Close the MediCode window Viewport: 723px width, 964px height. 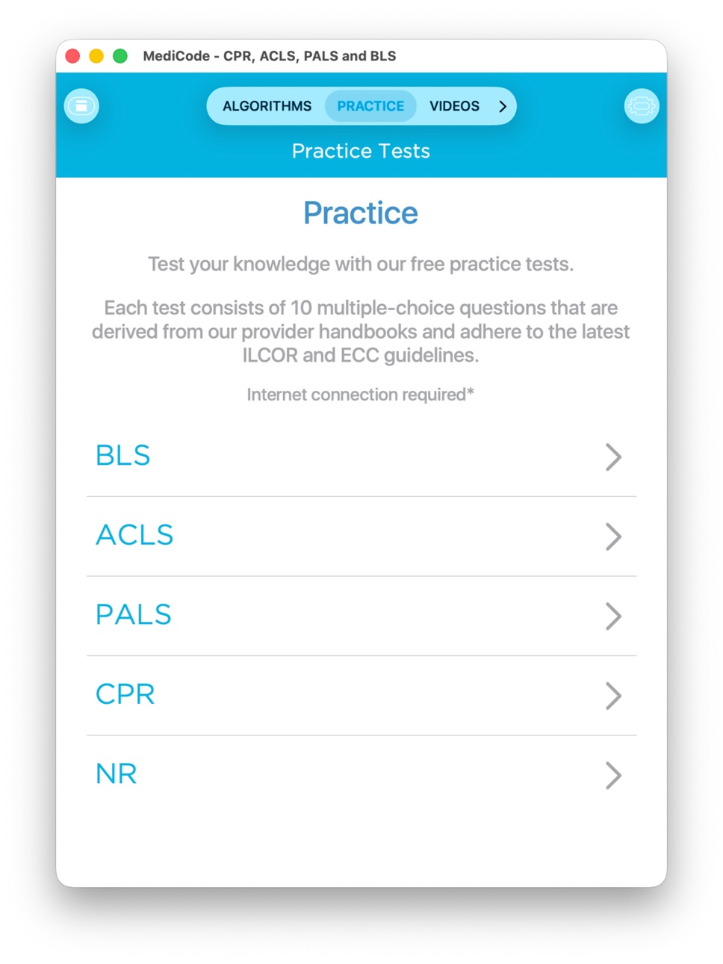72,56
